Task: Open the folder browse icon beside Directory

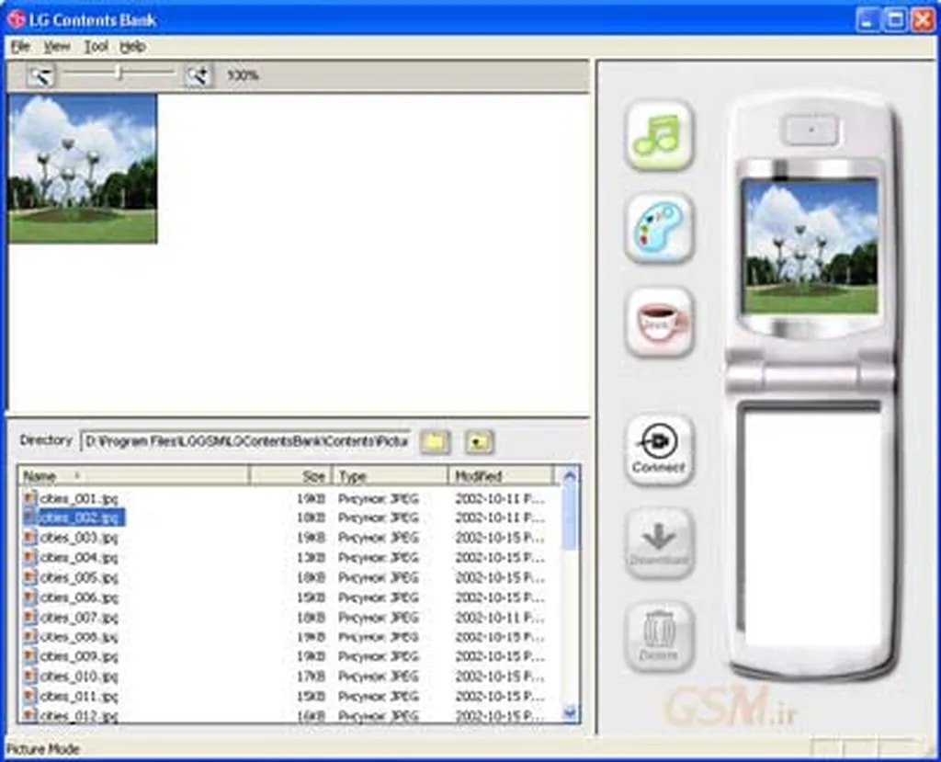Action: [434, 442]
